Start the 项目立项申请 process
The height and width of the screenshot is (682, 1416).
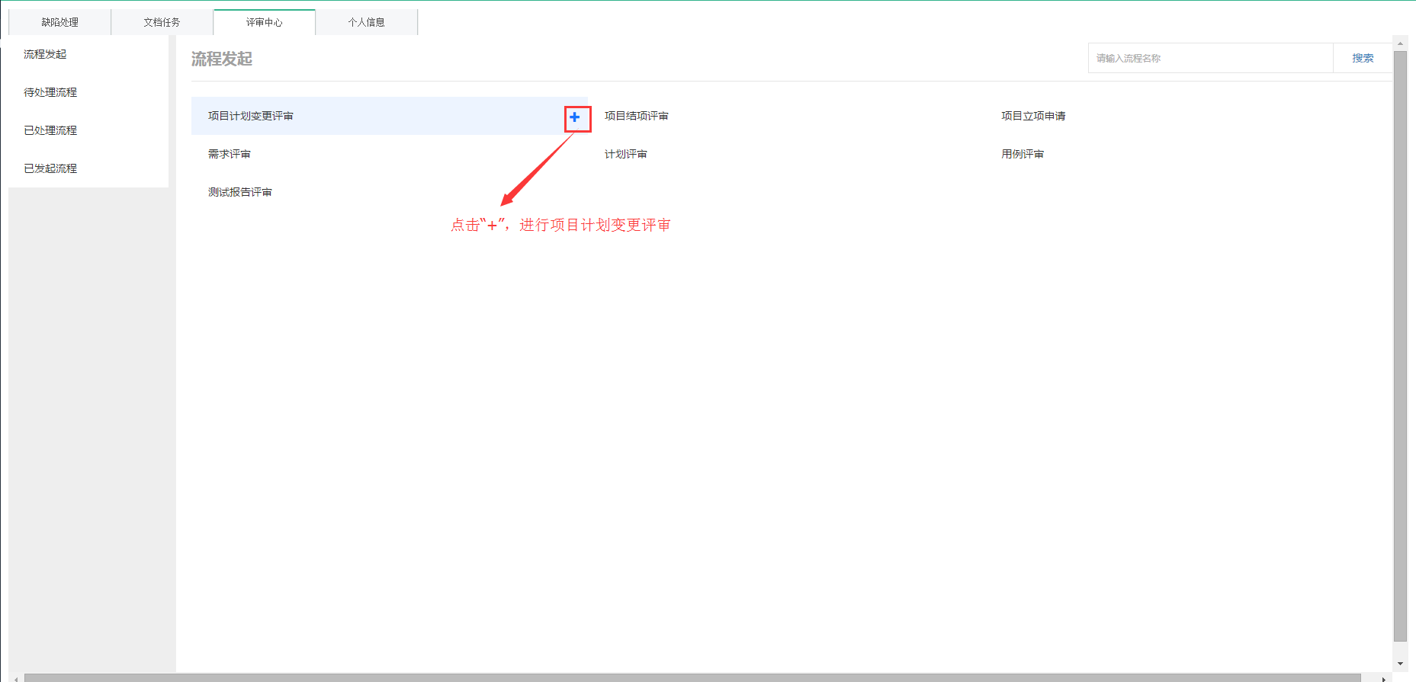pos(1032,116)
